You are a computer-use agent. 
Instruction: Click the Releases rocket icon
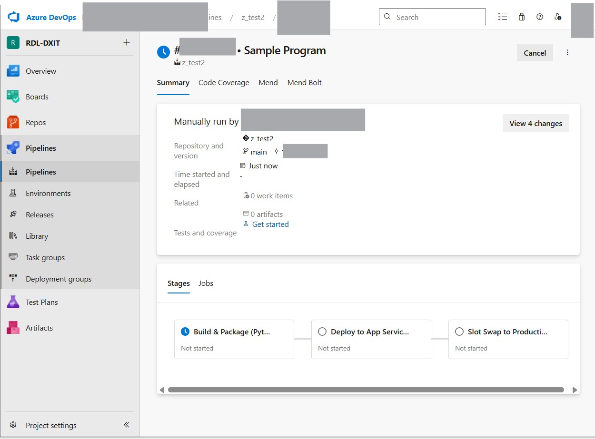pos(13,215)
